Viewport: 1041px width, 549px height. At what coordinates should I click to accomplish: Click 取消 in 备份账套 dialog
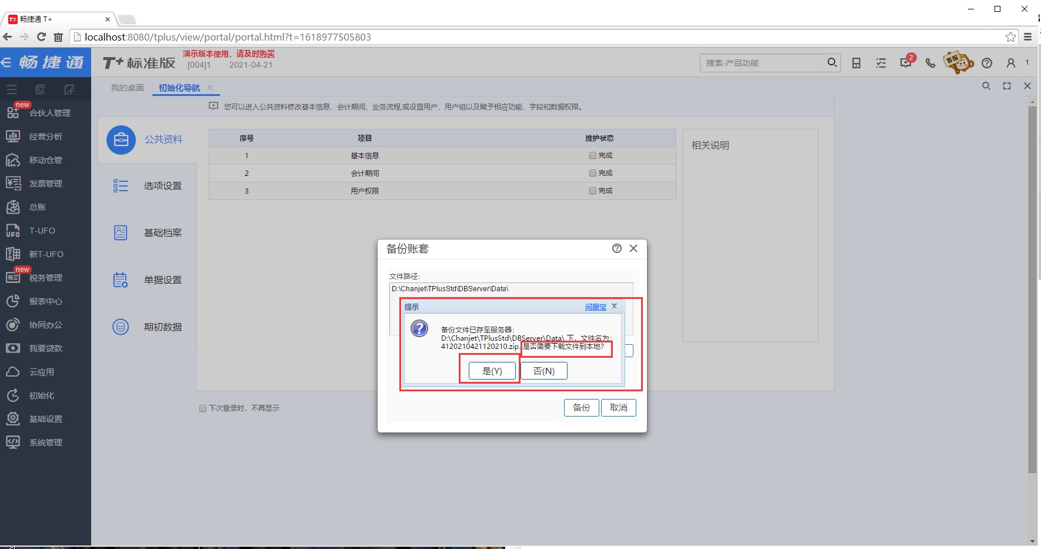pos(619,407)
